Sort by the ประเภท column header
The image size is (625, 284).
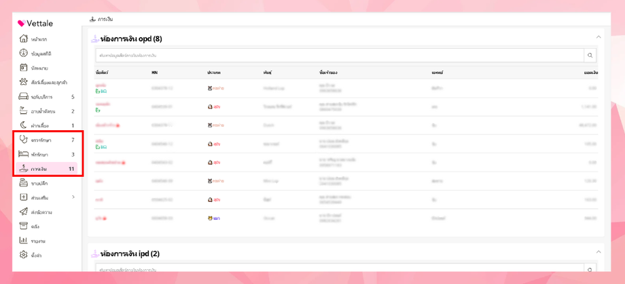214,73
